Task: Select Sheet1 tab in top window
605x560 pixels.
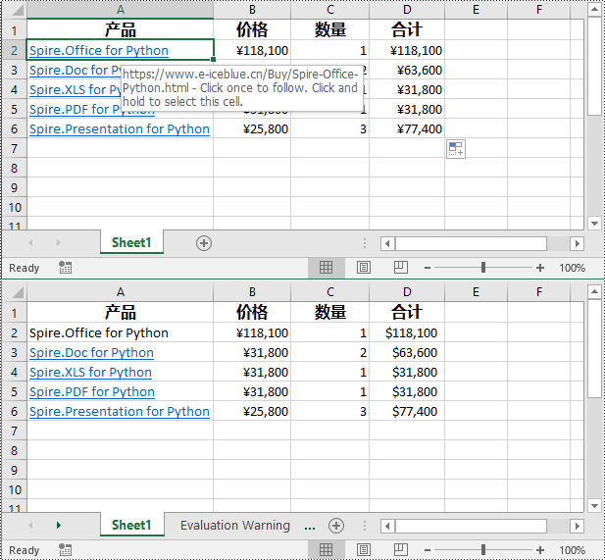Action: pyautogui.click(x=131, y=243)
